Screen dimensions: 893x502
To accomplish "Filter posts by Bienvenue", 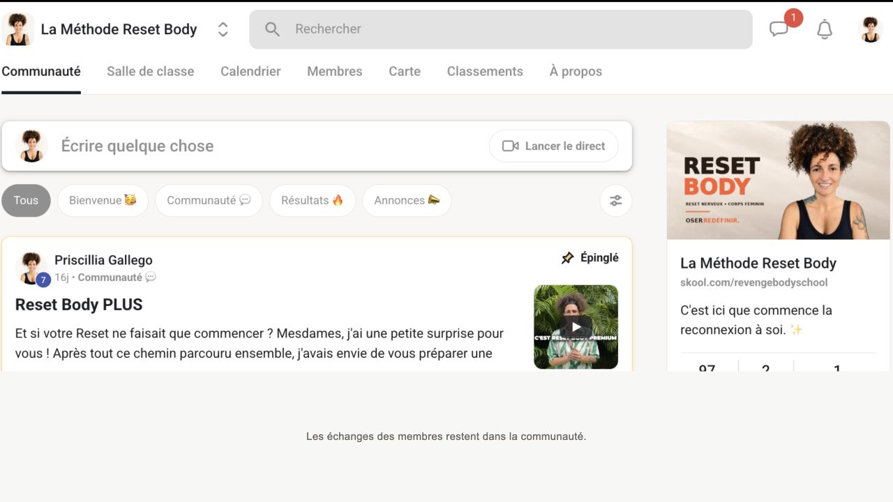I will coord(103,201).
